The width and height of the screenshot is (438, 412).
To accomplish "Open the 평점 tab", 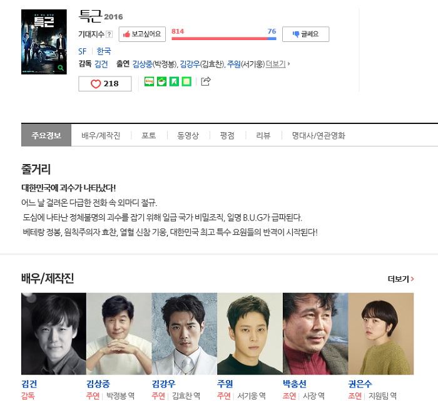I will [227, 136].
